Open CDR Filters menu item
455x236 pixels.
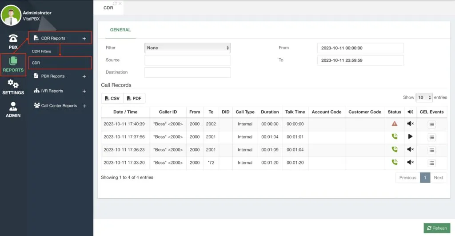pyautogui.click(x=41, y=52)
